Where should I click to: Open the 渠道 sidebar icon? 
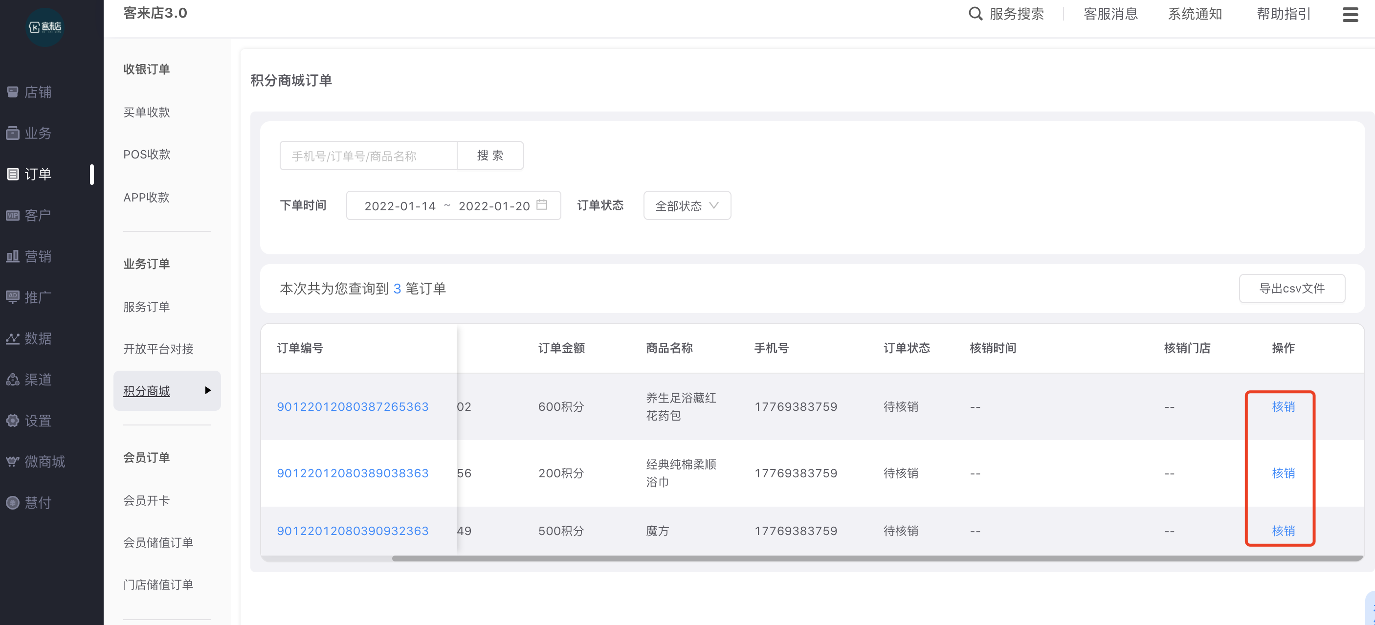pos(13,379)
